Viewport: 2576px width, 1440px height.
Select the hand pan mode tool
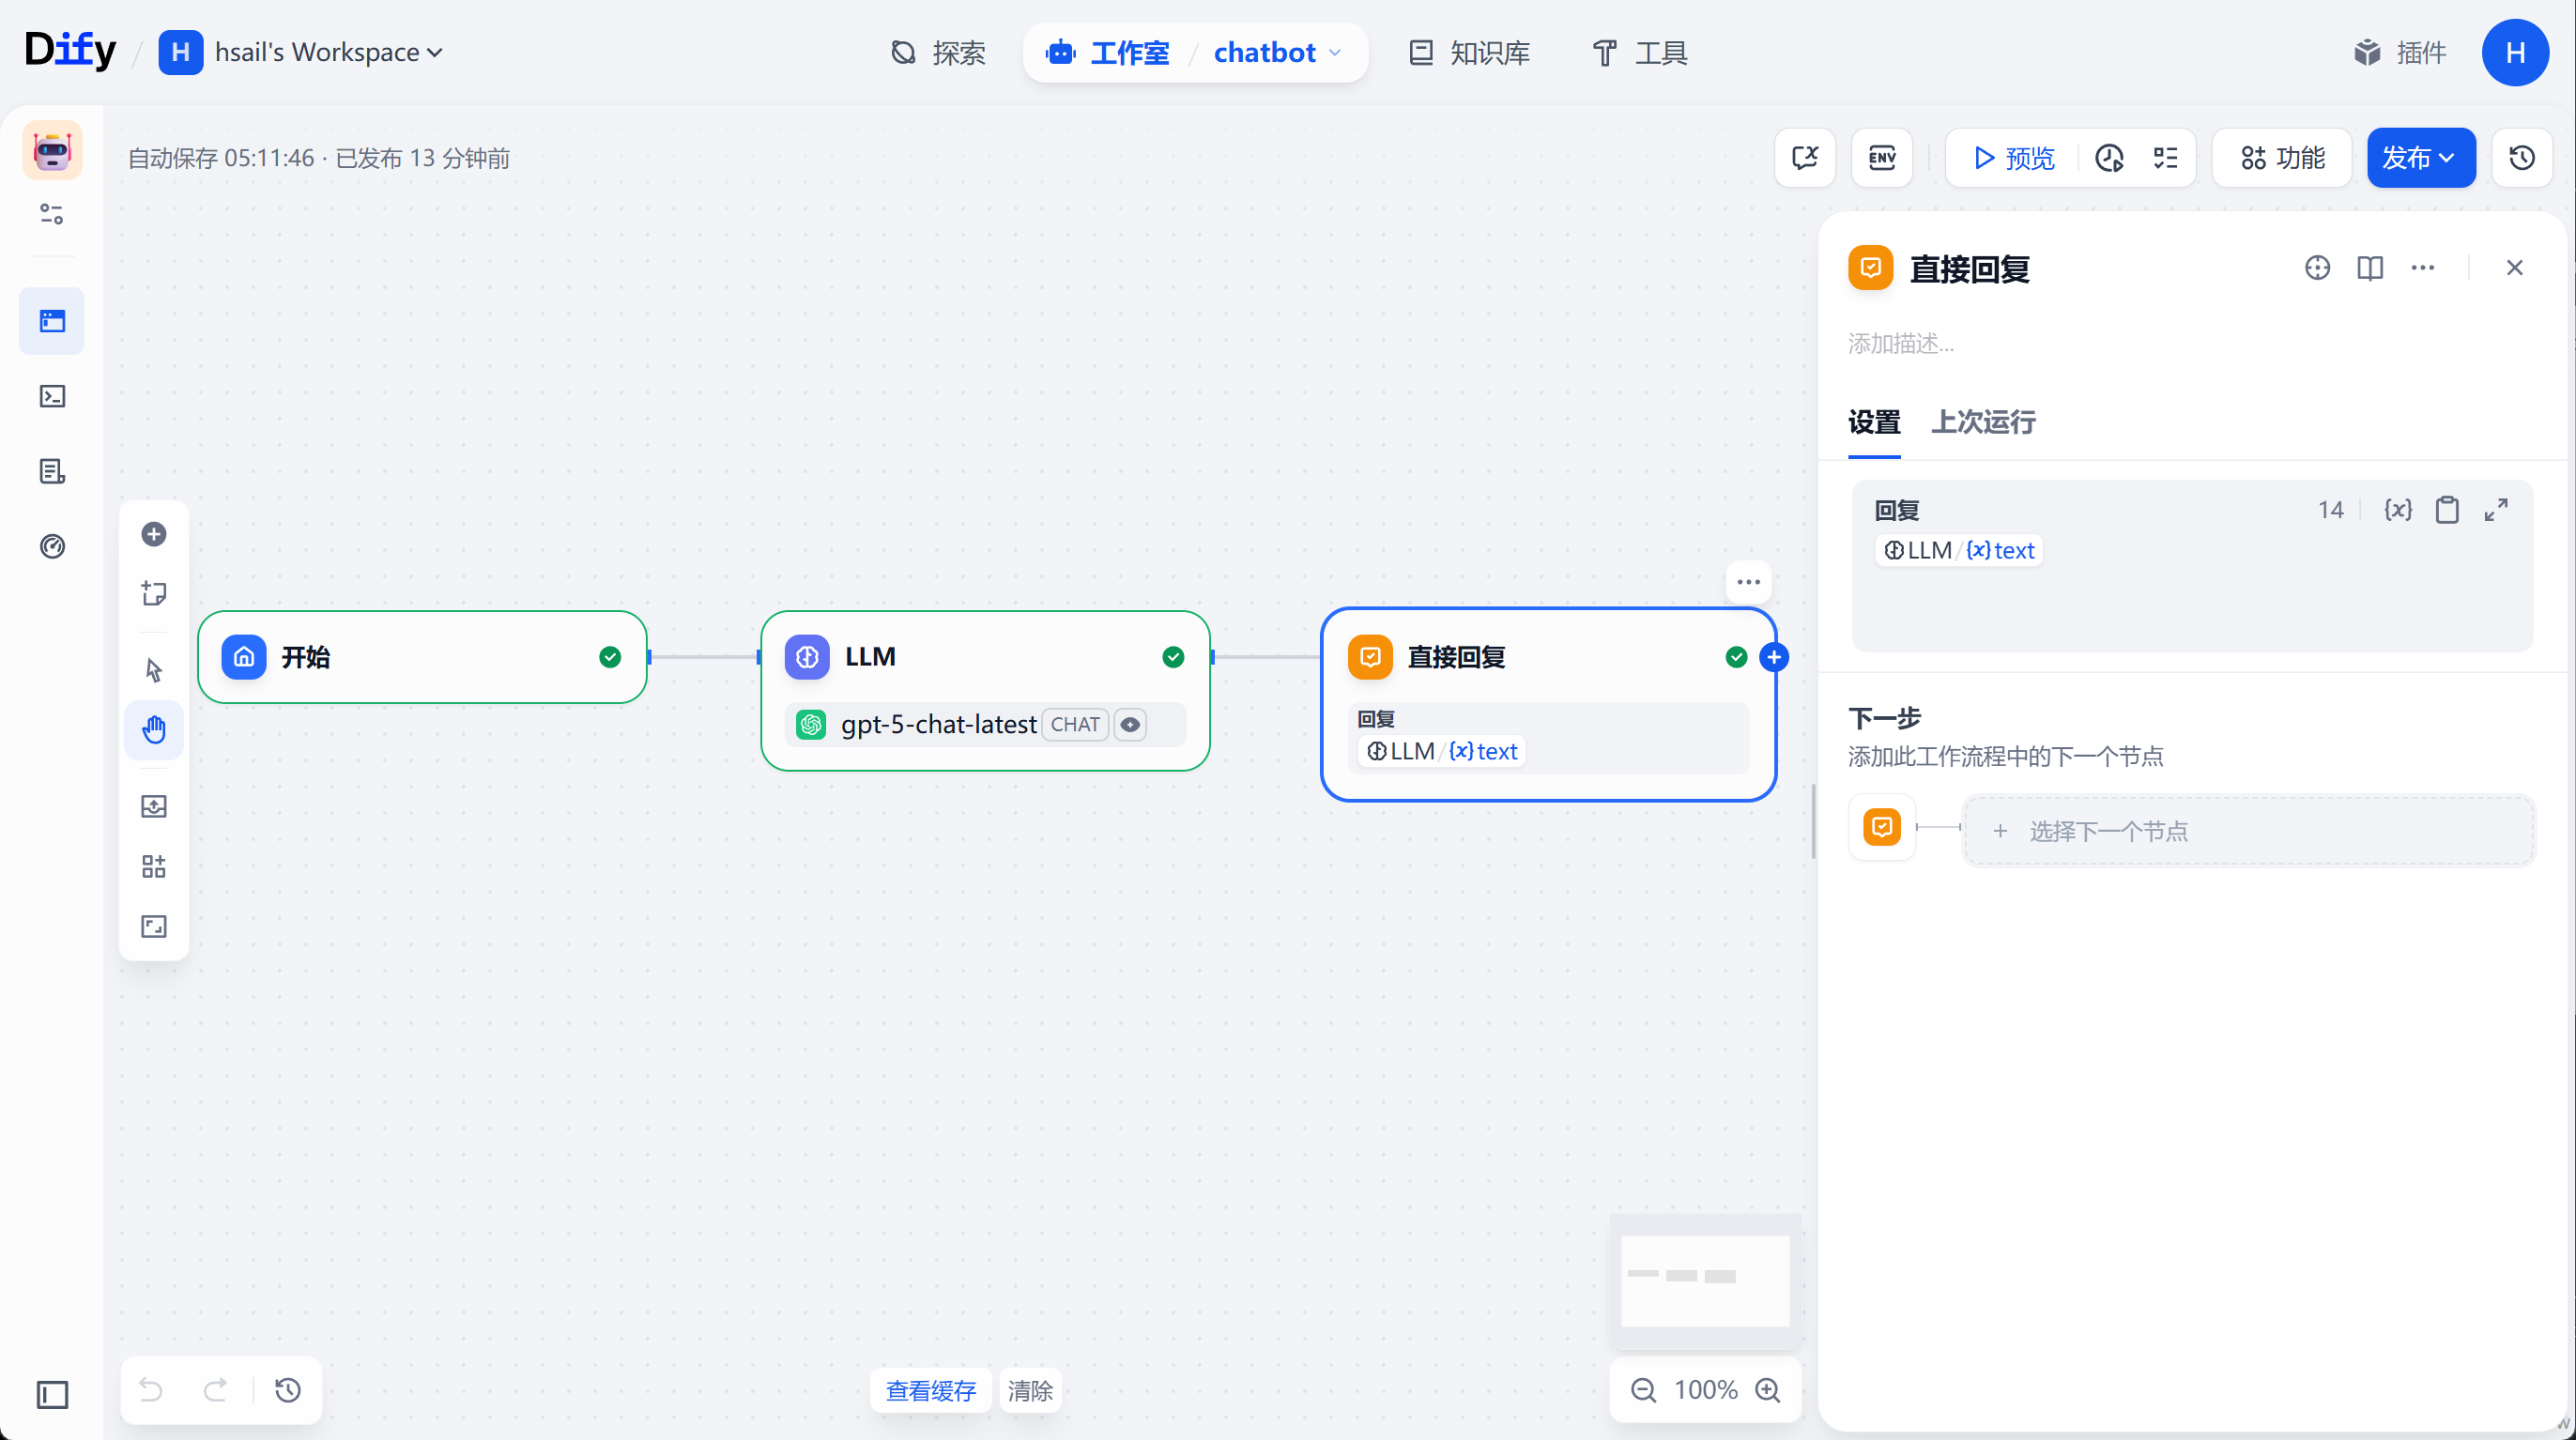click(154, 729)
